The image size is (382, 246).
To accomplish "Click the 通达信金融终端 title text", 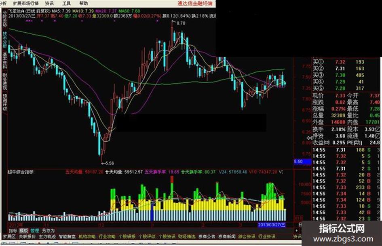I will 195,3.
